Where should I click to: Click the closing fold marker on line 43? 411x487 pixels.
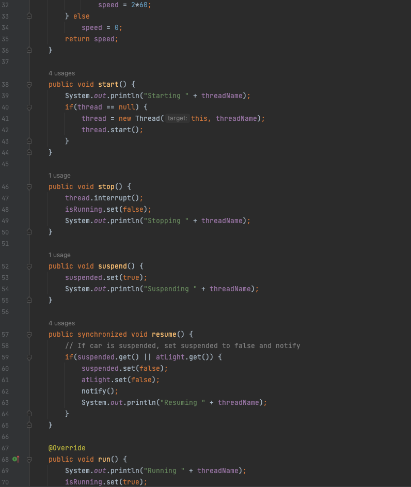[29, 141]
